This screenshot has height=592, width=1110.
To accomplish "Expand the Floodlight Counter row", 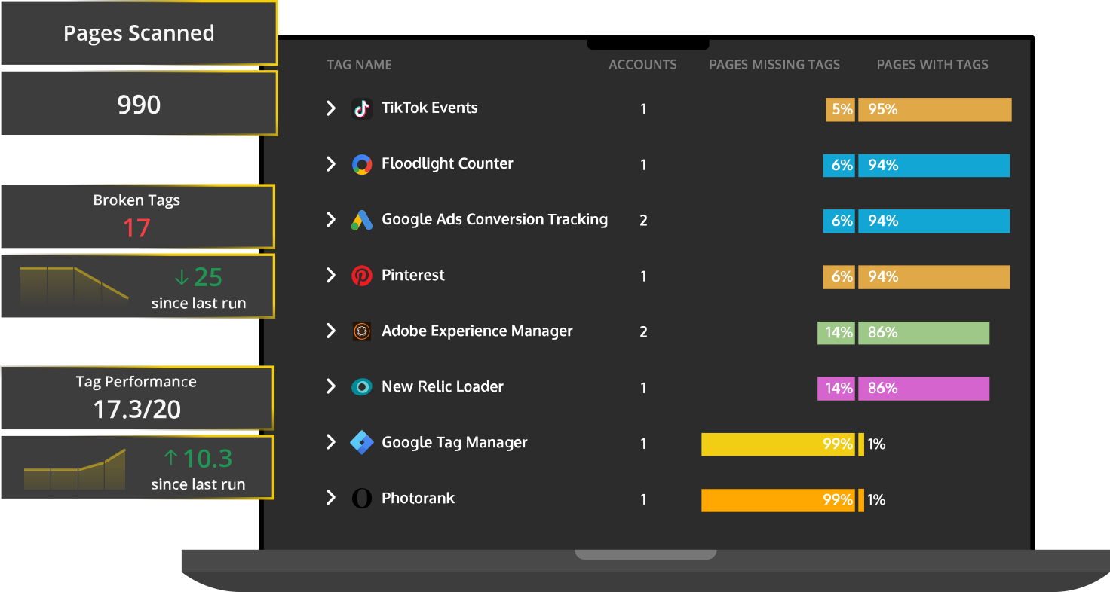I will pyautogui.click(x=330, y=164).
